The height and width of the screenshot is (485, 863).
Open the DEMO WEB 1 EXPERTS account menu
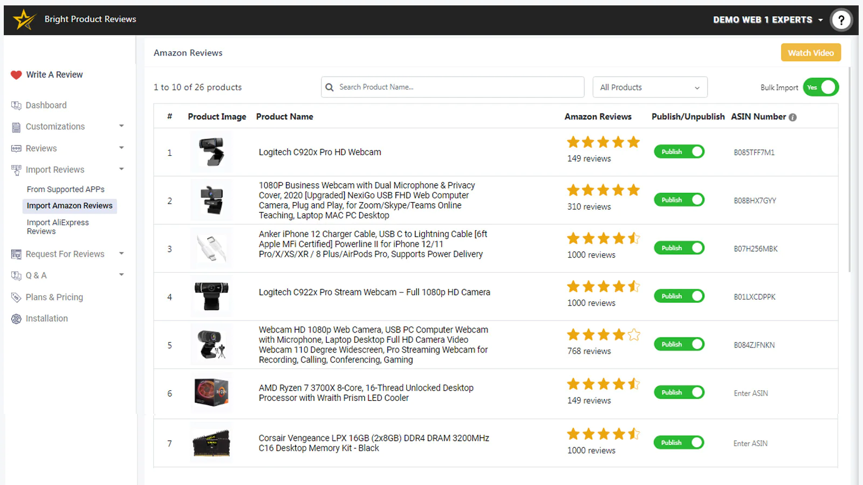coord(768,20)
